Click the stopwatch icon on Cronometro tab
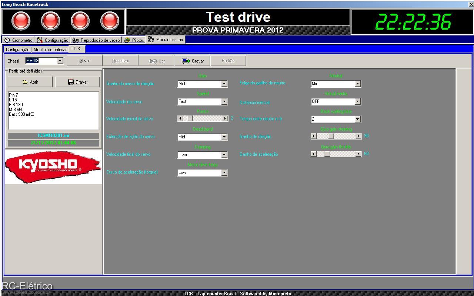474x296 pixels. [7, 40]
